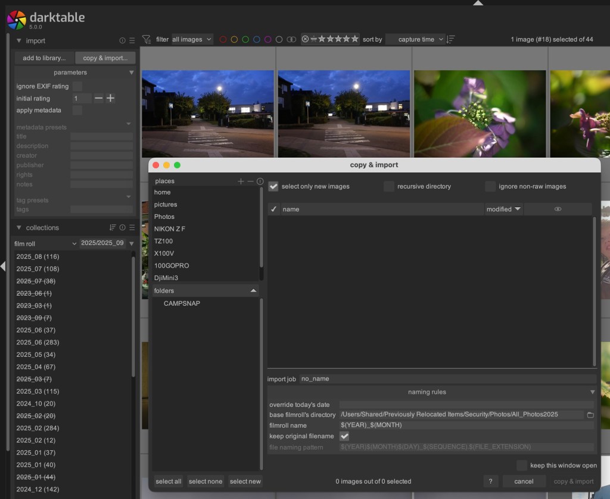Image resolution: width=610 pixels, height=499 pixels.
Task: Add a new place with plus icon
Action: (241, 181)
